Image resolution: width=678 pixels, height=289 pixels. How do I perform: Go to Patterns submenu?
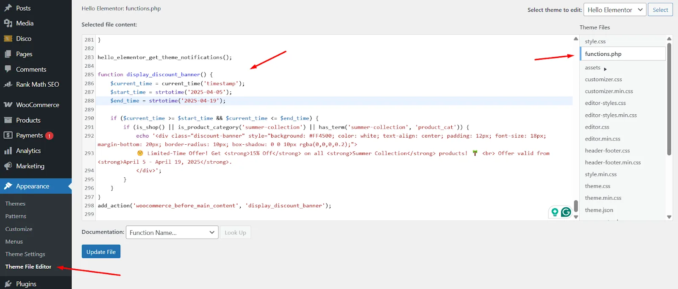[x=16, y=216]
